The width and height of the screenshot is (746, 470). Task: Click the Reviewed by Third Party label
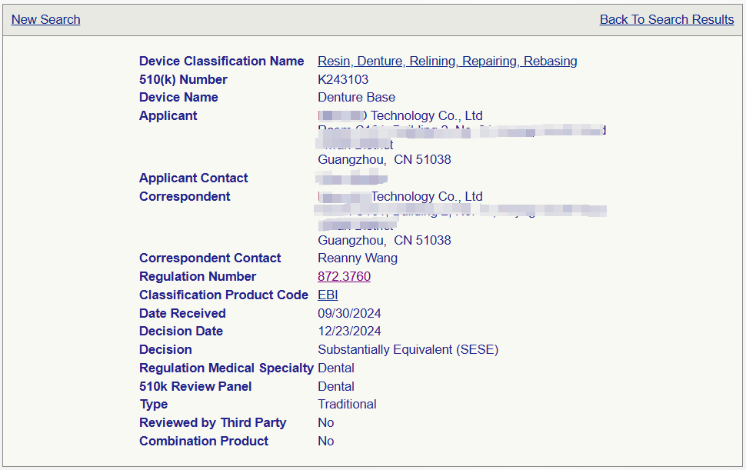point(212,423)
